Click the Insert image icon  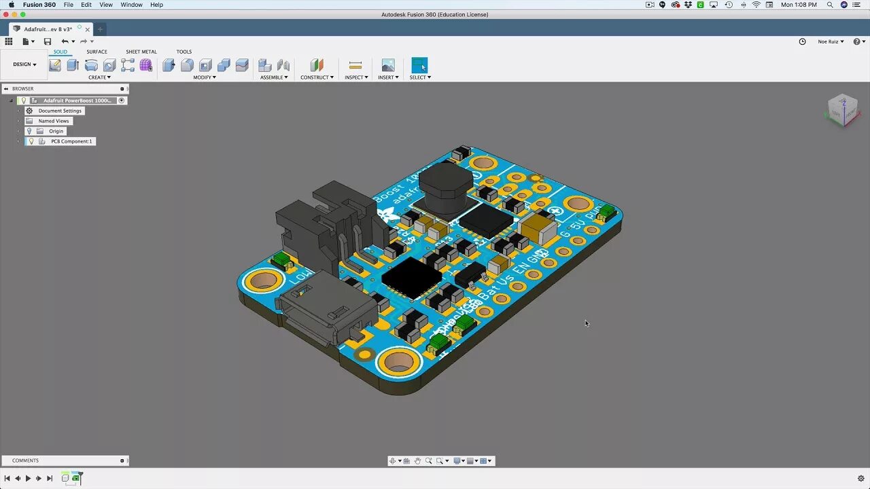coord(388,65)
